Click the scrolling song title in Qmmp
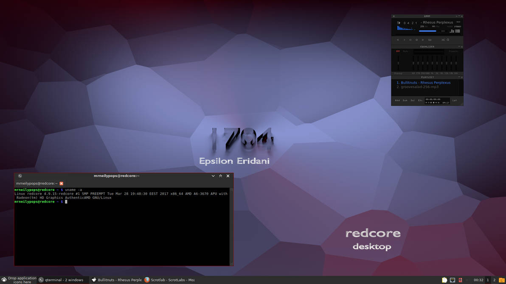 (437, 22)
